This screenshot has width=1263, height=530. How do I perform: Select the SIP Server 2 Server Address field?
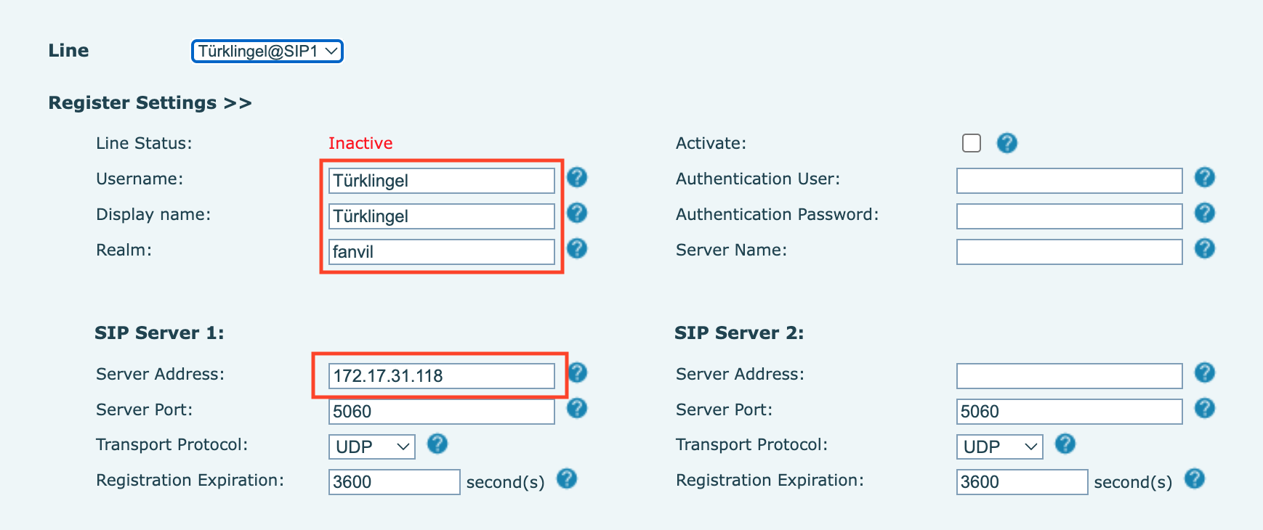(1069, 376)
